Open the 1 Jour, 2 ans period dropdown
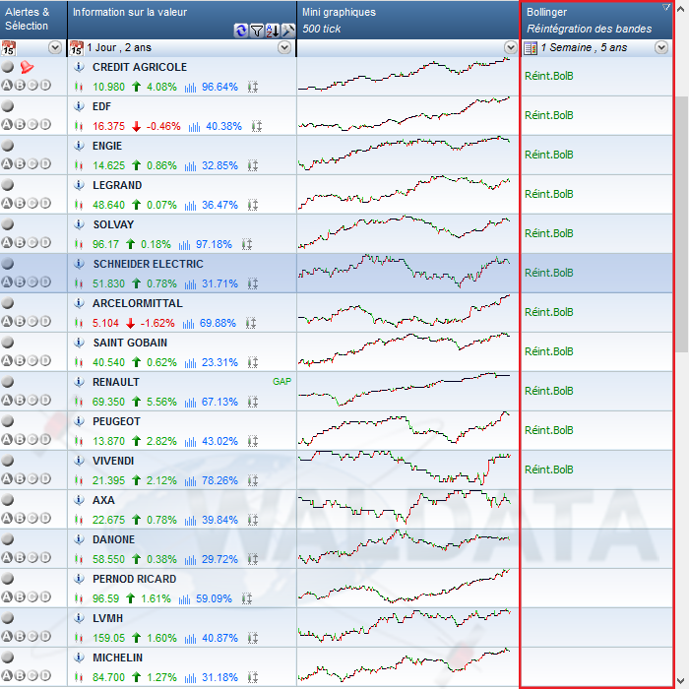Screen dimensions: 689x689 pyautogui.click(x=284, y=47)
